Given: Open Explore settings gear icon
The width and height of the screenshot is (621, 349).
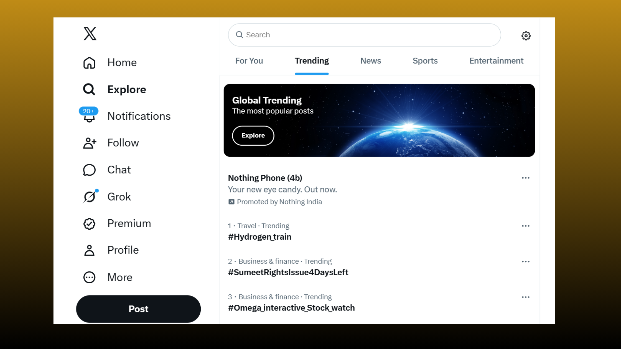Looking at the screenshot, I should click(526, 36).
